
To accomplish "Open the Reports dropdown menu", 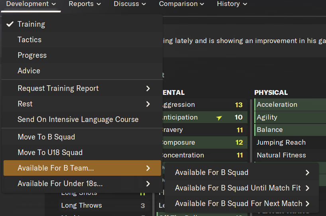I will [84, 4].
